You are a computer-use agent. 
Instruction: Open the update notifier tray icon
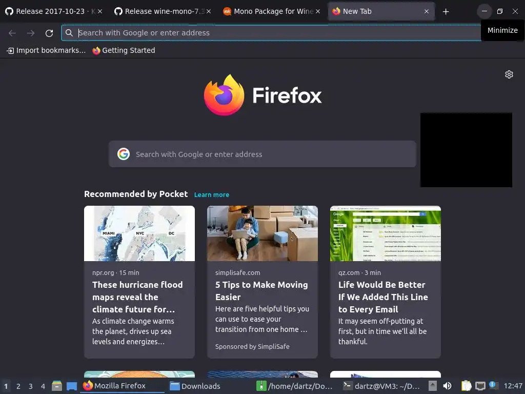tap(494, 385)
